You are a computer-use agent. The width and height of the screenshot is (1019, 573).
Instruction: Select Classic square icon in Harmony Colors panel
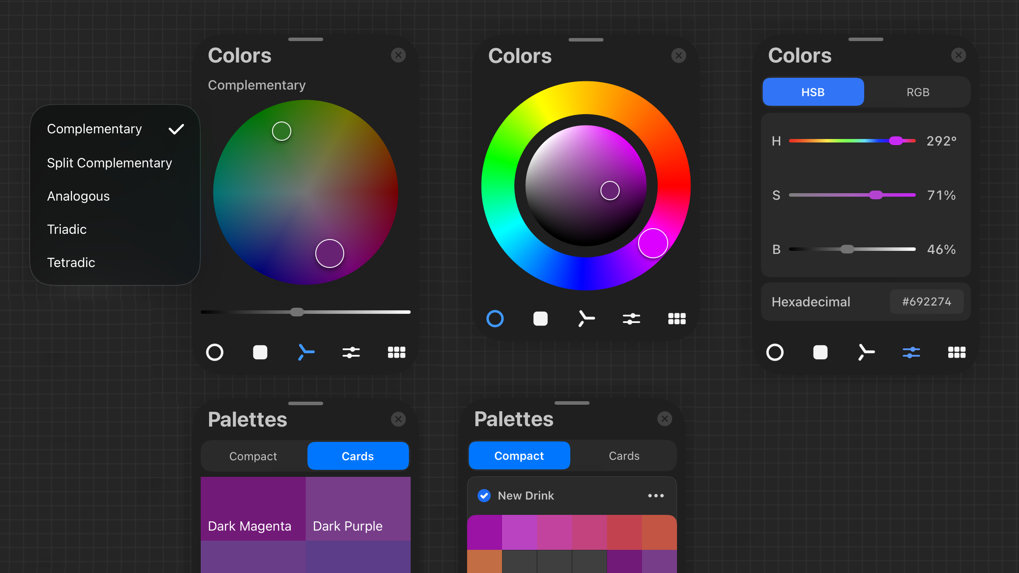tap(260, 352)
